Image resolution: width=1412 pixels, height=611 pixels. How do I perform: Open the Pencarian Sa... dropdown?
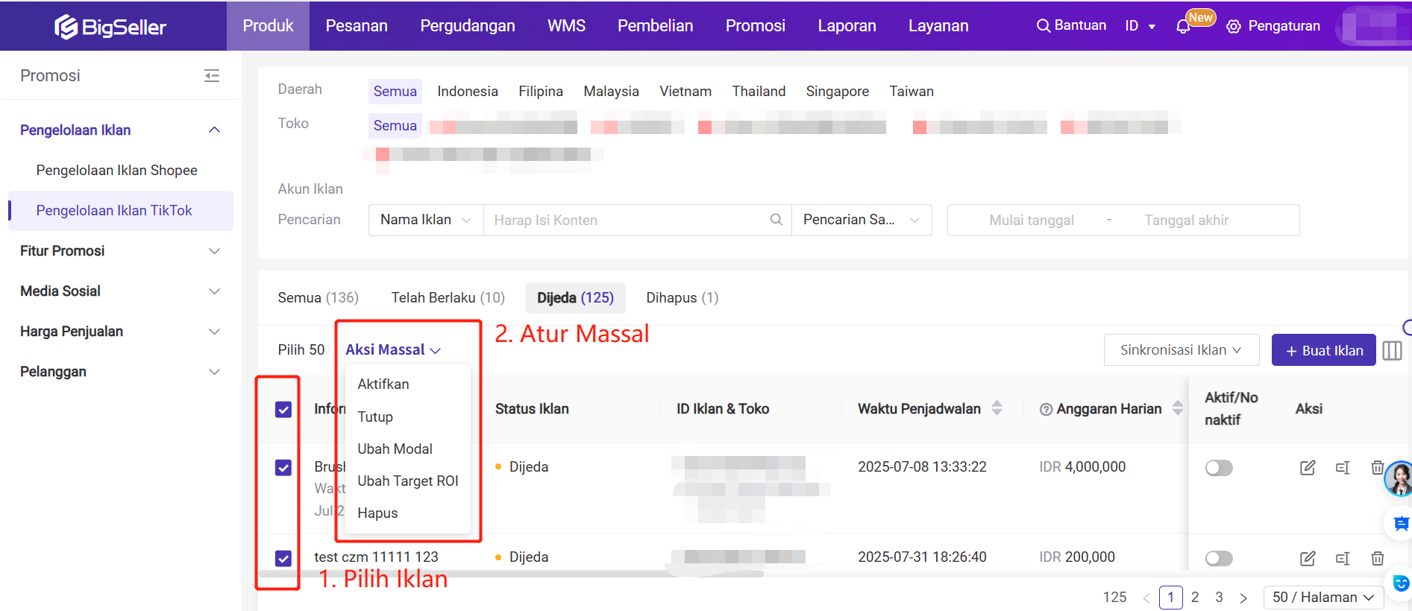pyautogui.click(x=862, y=220)
